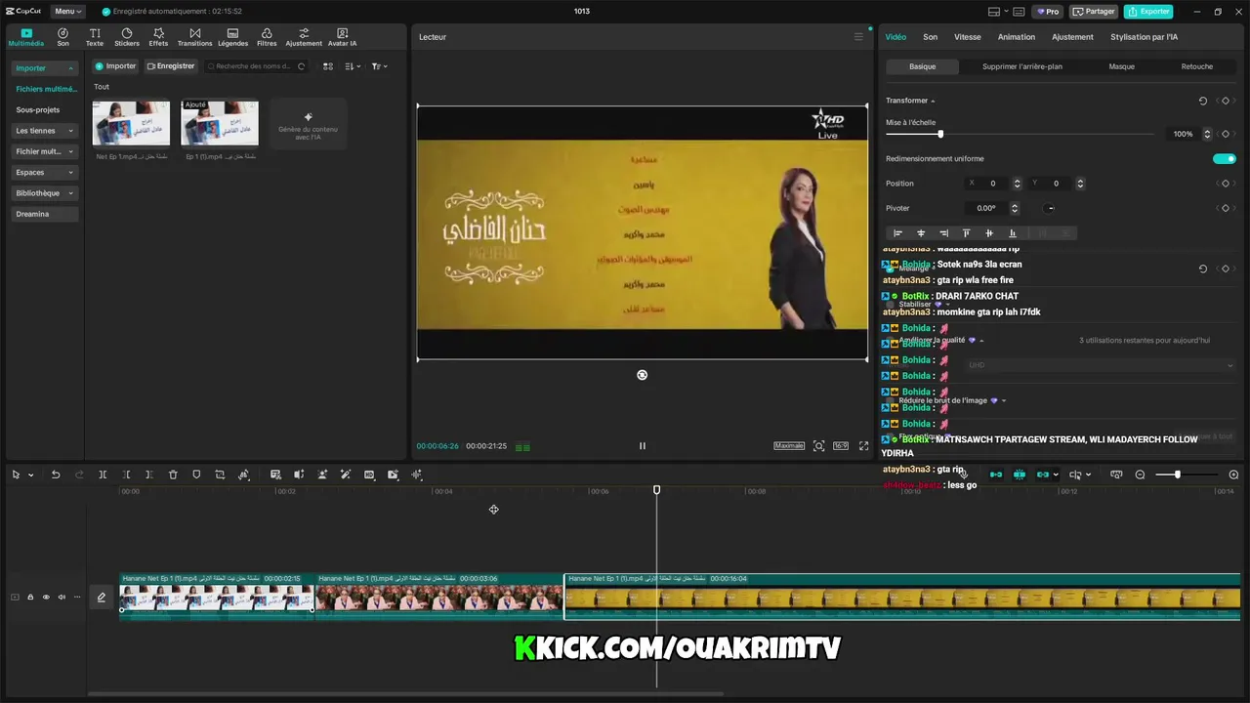
Task: Expand Fichier mult... sidebar section
Action: [45, 151]
